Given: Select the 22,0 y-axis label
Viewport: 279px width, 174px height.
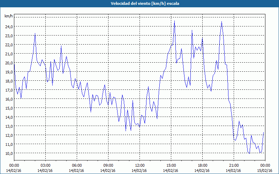Looking at the screenshot, I should (9, 45).
